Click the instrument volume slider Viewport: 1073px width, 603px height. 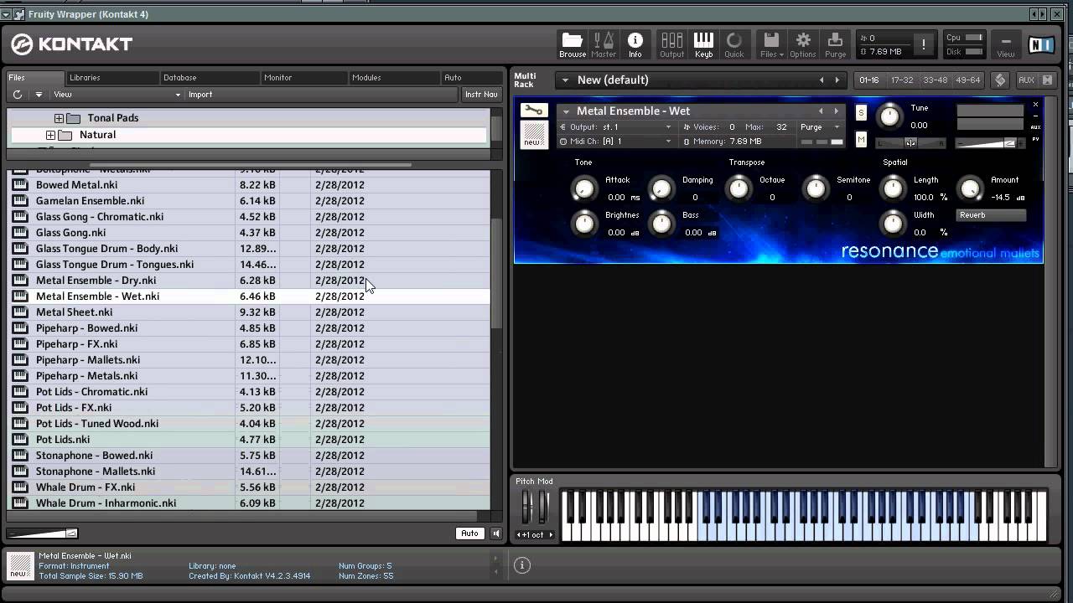tap(991, 142)
